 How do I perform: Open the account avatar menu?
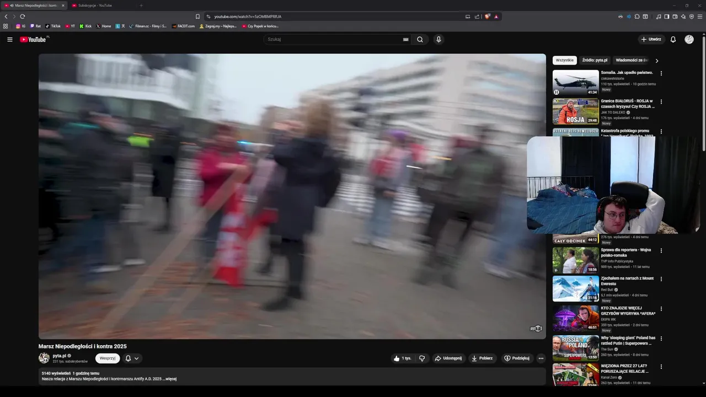tap(689, 39)
